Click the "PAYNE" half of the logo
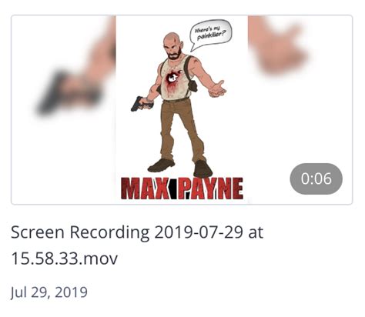 [211, 189]
